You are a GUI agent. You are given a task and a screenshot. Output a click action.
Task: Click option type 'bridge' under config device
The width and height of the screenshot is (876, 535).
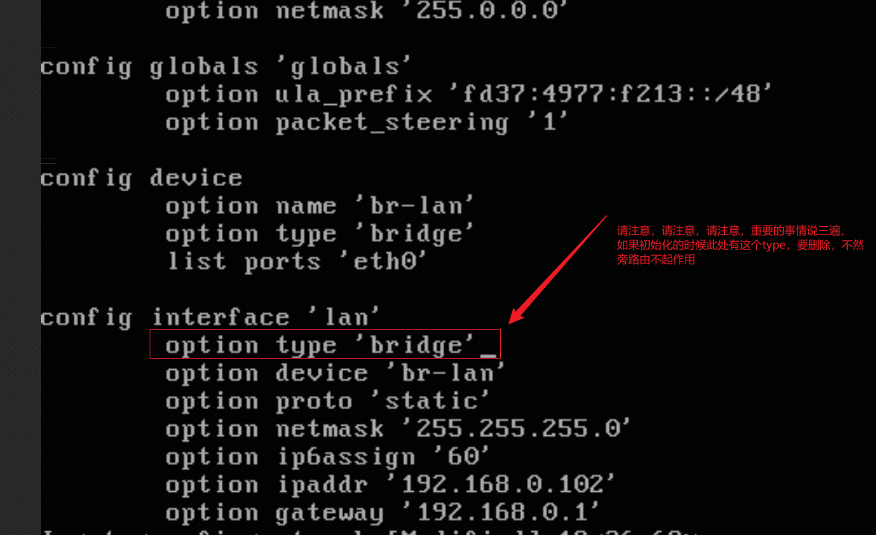pos(319,234)
